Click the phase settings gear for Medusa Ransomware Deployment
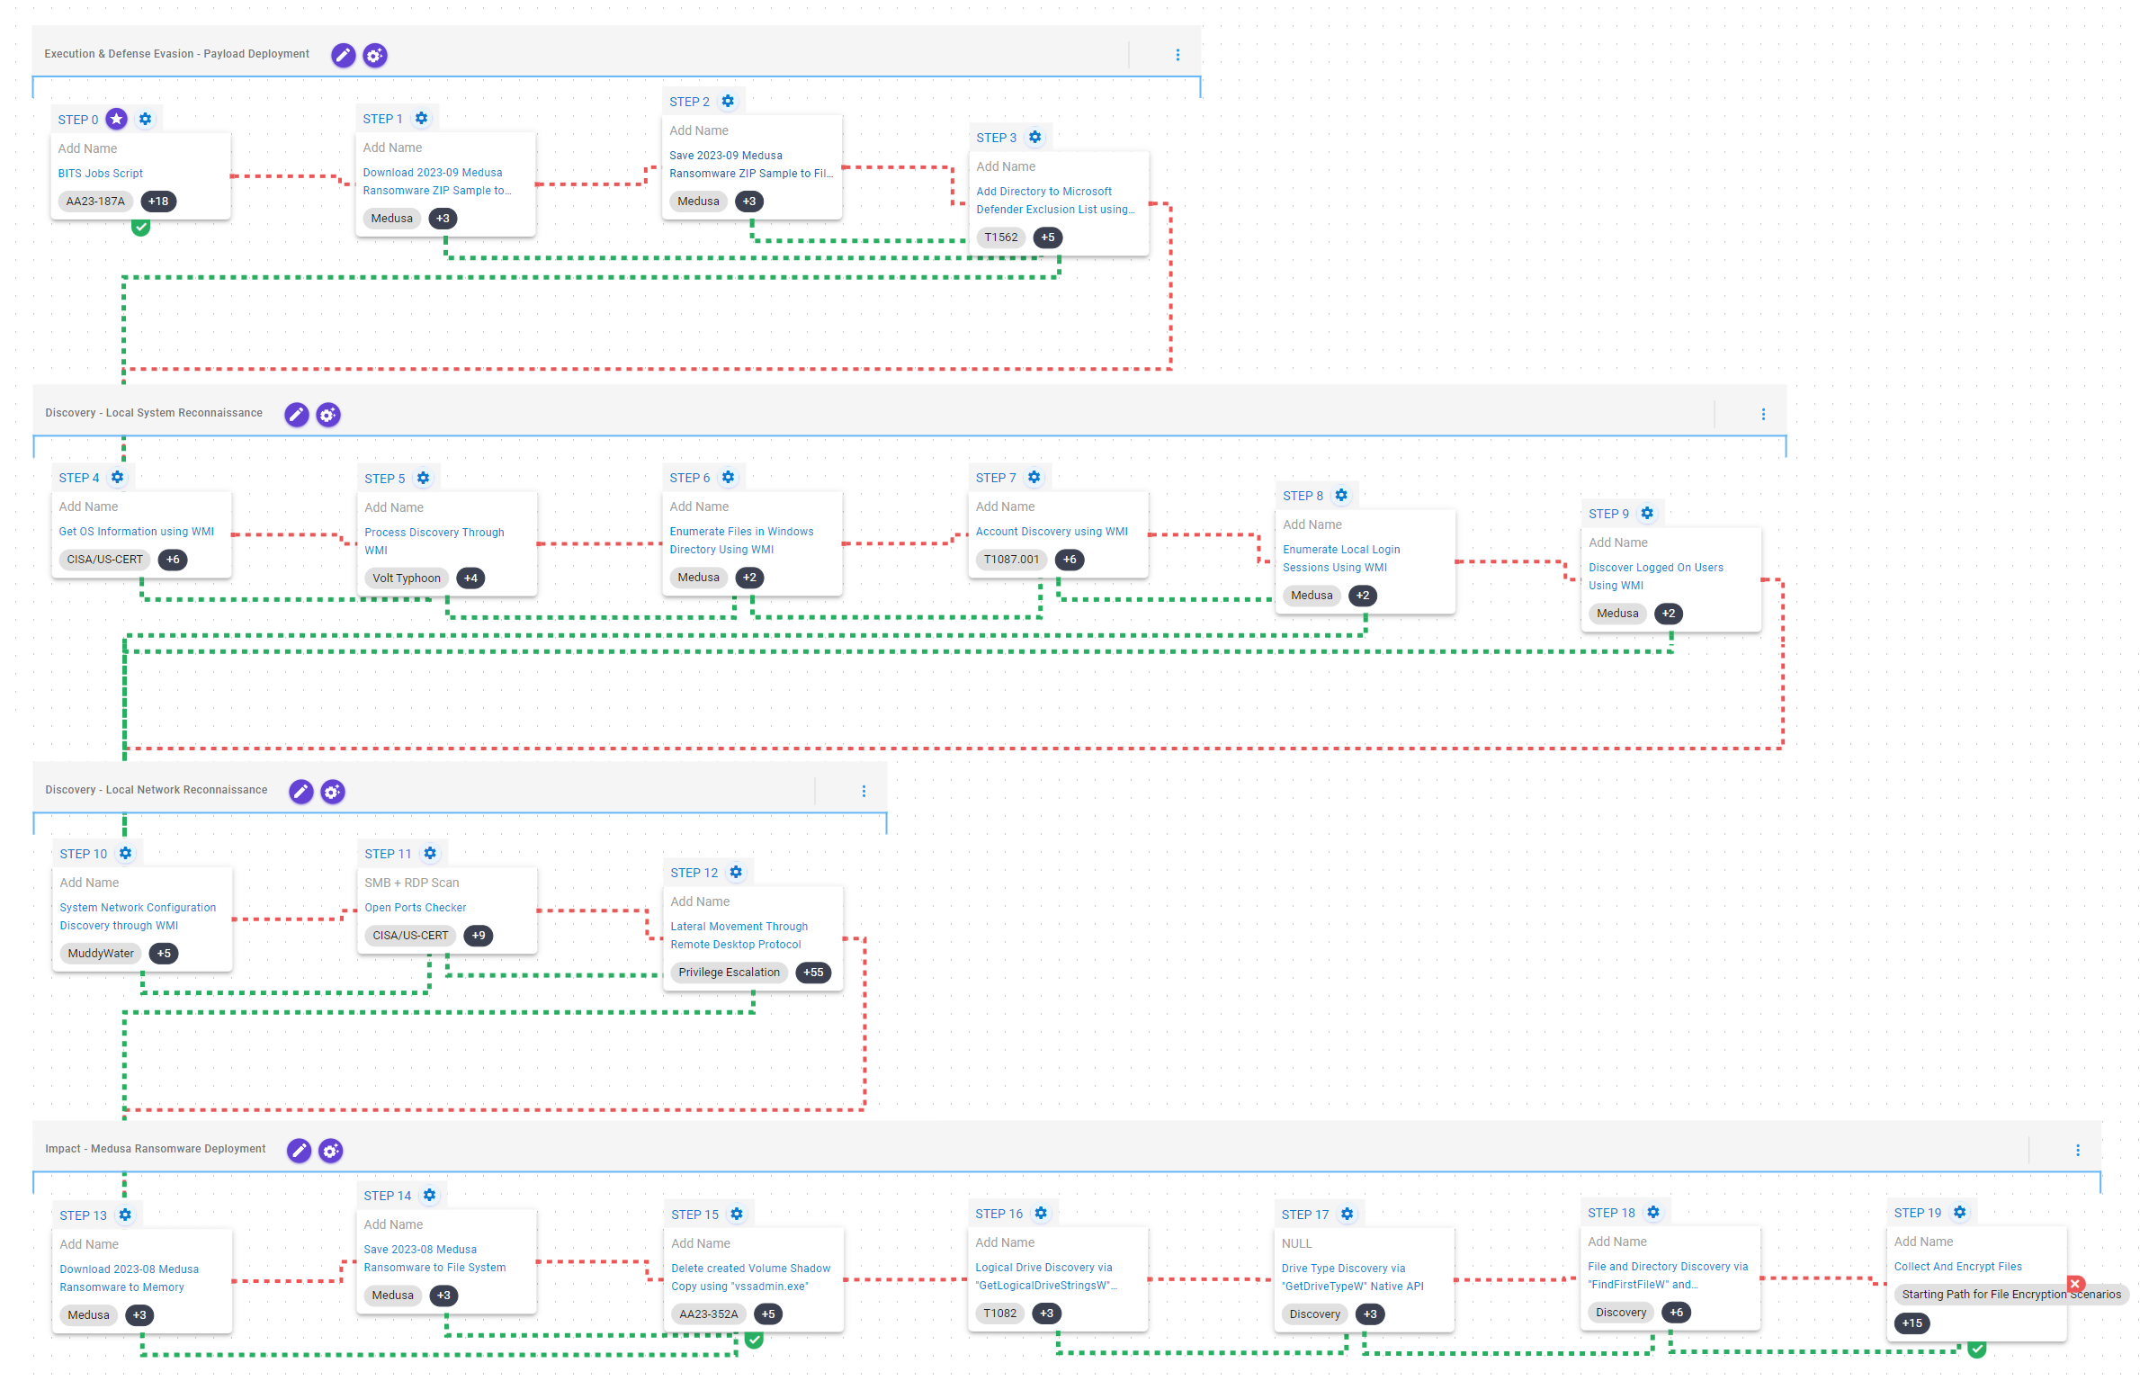Viewport: 2140px width, 1381px height. point(331,1151)
